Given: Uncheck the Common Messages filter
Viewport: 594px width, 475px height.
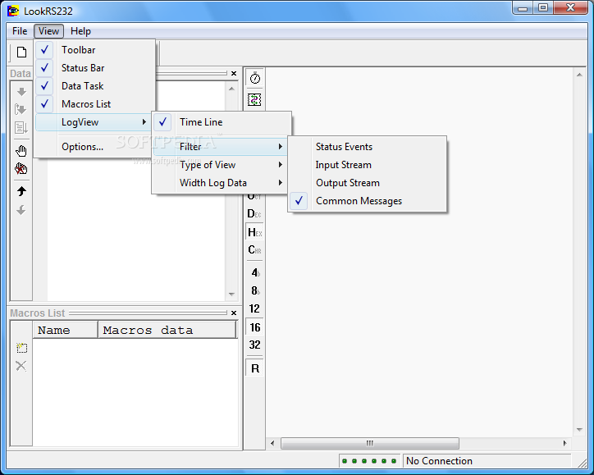Looking at the screenshot, I should pos(367,201).
